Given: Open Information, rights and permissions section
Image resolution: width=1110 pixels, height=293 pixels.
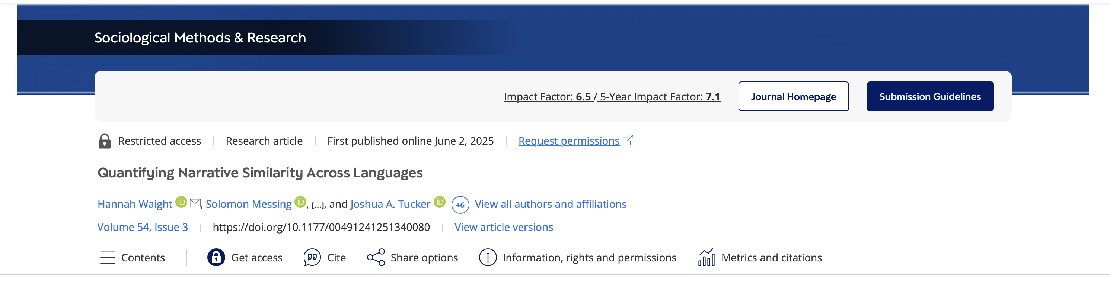Looking at the screenshot, I should (589, 257).
